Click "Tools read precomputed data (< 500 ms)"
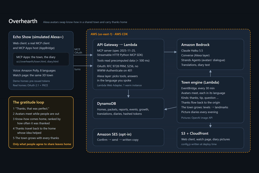Image resolution: width=259 pixels, height=173 pixels. pyautogui.click(x=123, y=61)
